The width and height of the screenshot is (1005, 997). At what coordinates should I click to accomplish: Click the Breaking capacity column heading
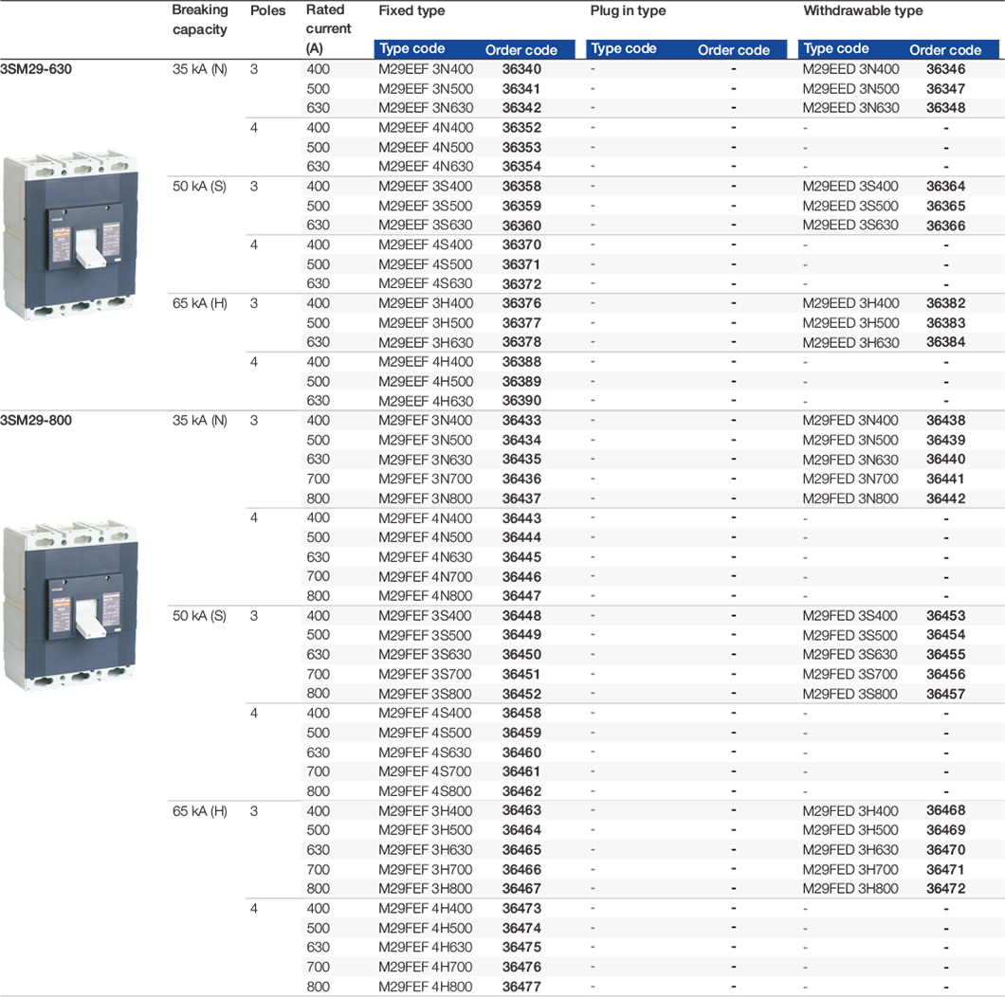[200, 20]
